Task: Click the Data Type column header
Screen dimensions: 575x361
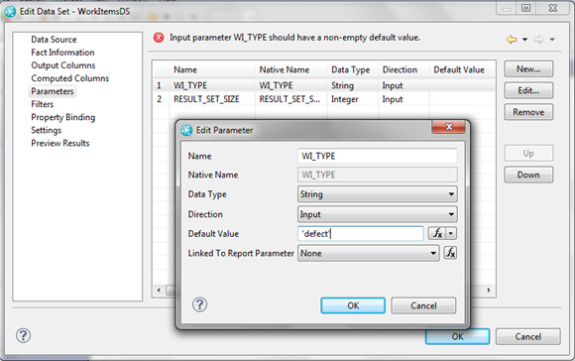Action: (352, 69)
